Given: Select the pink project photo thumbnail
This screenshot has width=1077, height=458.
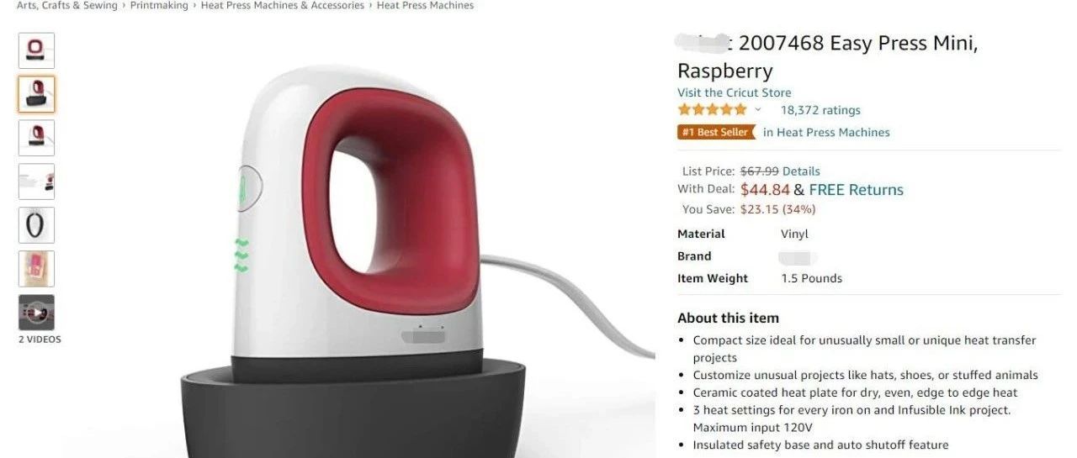Looking at the screenshot, I should [36, 269].
